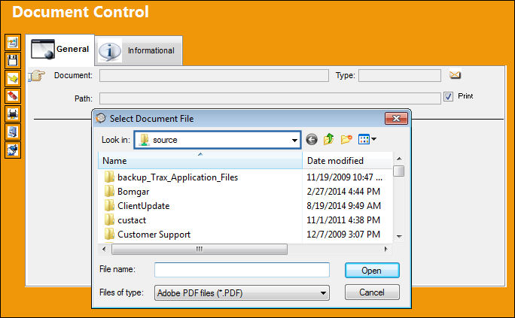
Task: Click the red eraser icon
Action: 13,96
